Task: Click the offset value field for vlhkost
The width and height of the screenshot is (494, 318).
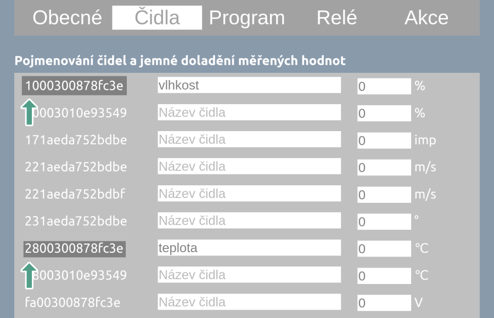Action: coord(384,86)
